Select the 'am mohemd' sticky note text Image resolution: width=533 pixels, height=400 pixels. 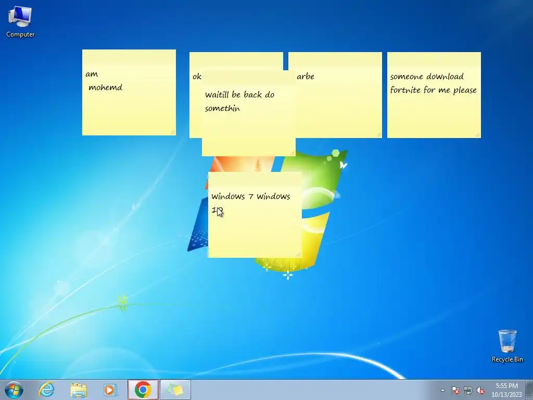click(x=104, y=81)
